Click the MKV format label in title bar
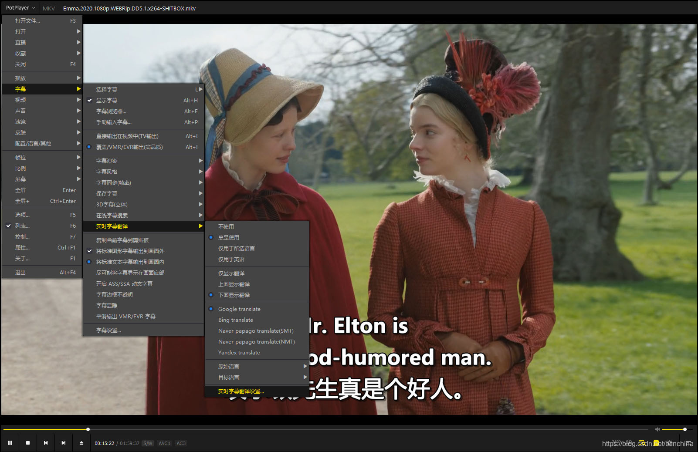Image resolution: width=698 pixels, height=452 pixels. click(x=49, y=8)
